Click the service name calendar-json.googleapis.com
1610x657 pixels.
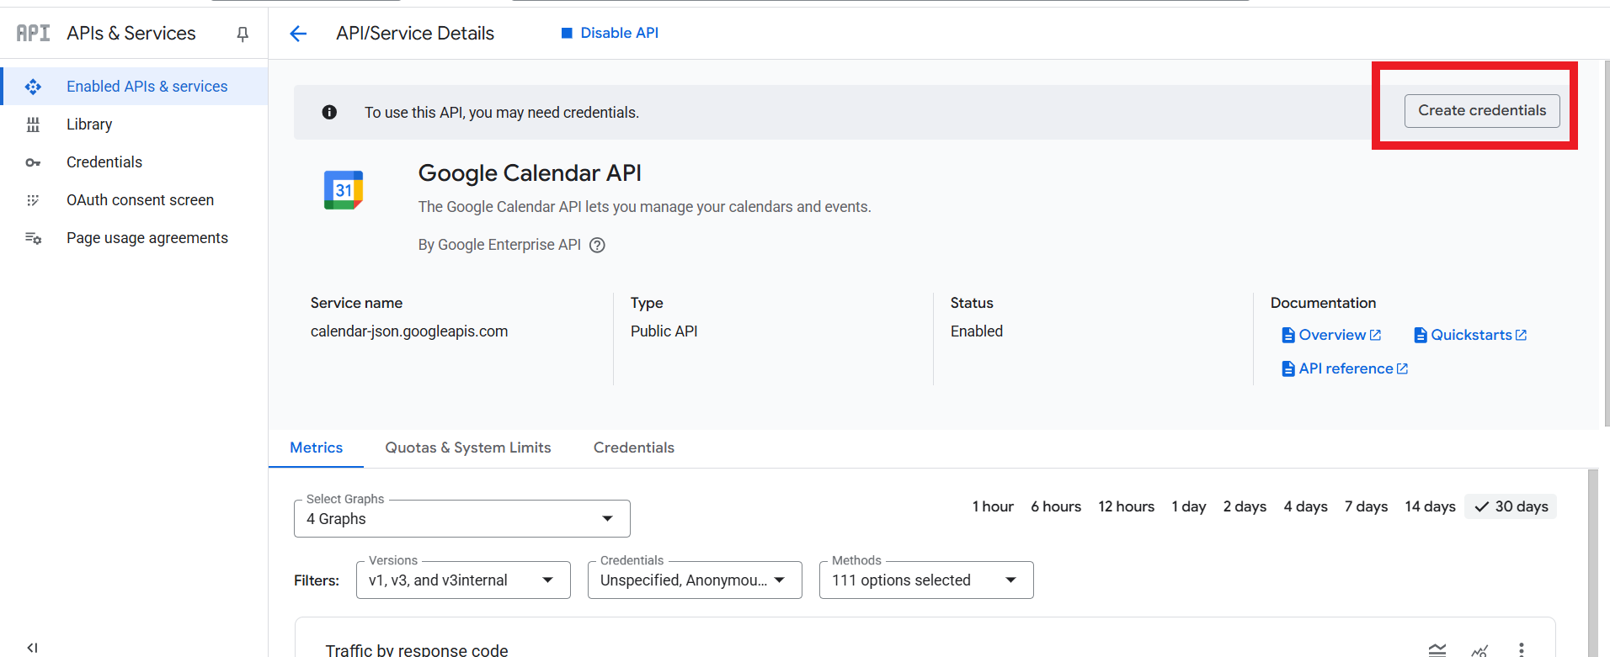click(409, 331)
